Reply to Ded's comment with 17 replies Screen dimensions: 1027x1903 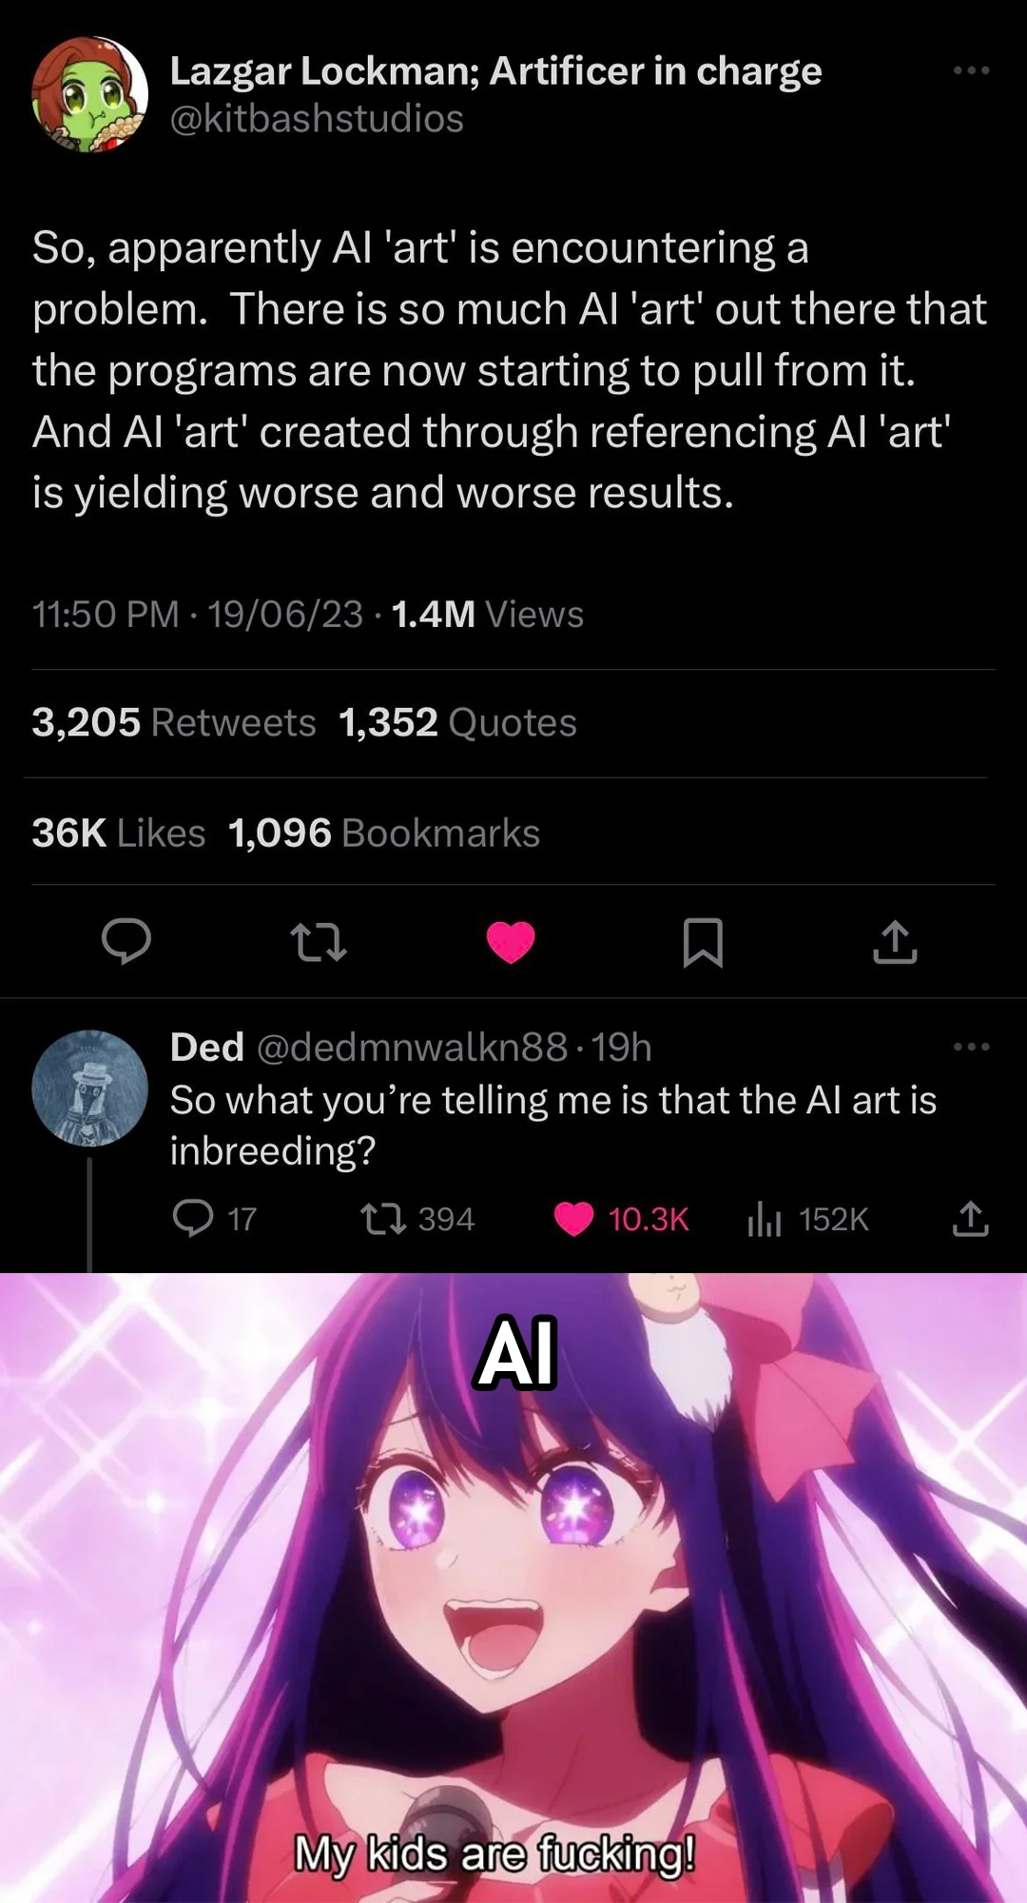pos(215,1219)
